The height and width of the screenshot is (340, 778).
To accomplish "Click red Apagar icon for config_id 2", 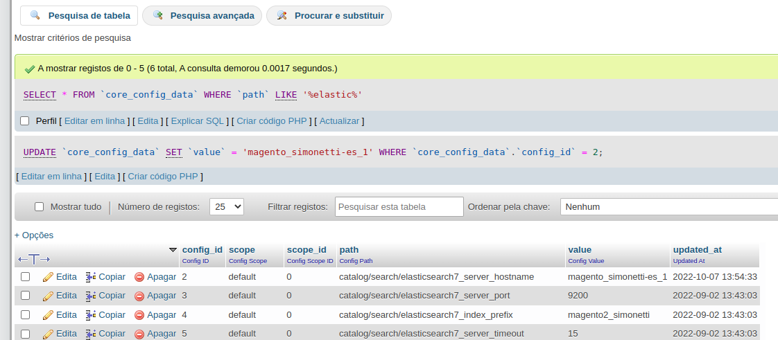I will 139,277.
